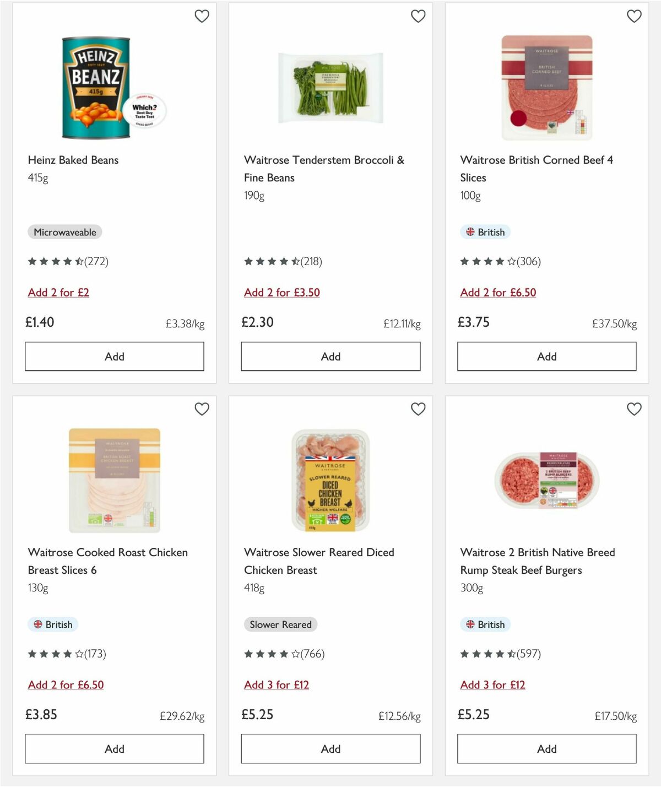This screenshot has width=661, height=787.
Task: Select the Waitrose Tenderstem Broccoli title link
Action: point(324,169)
